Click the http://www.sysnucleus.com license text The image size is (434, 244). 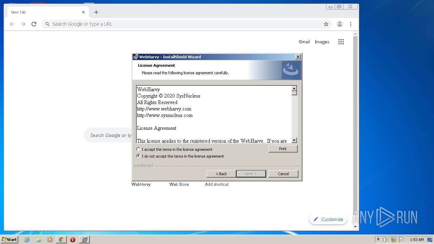tap(165, 115)
